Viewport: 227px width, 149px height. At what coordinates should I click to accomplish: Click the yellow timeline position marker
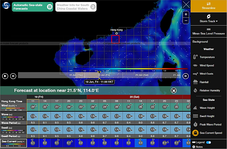point(99,72)
